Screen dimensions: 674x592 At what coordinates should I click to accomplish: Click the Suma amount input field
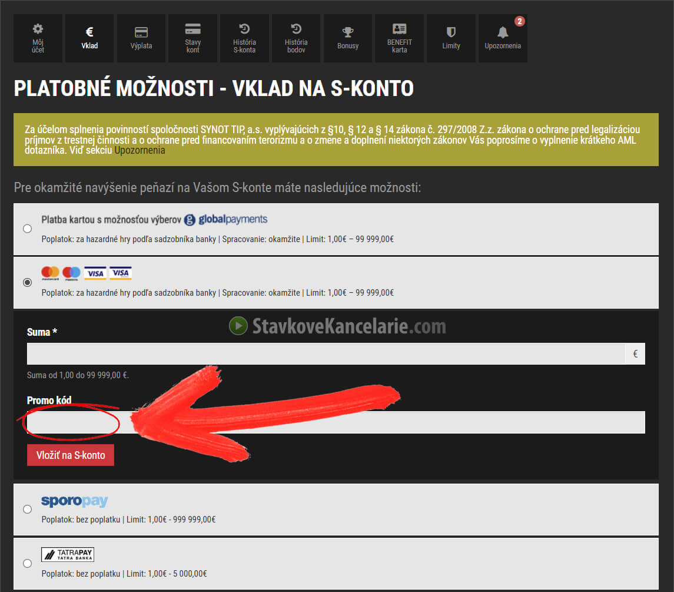326,354
